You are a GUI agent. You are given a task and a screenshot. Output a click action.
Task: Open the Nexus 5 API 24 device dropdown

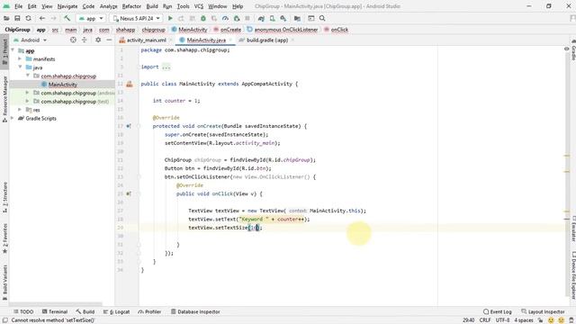tap(136, 18)
